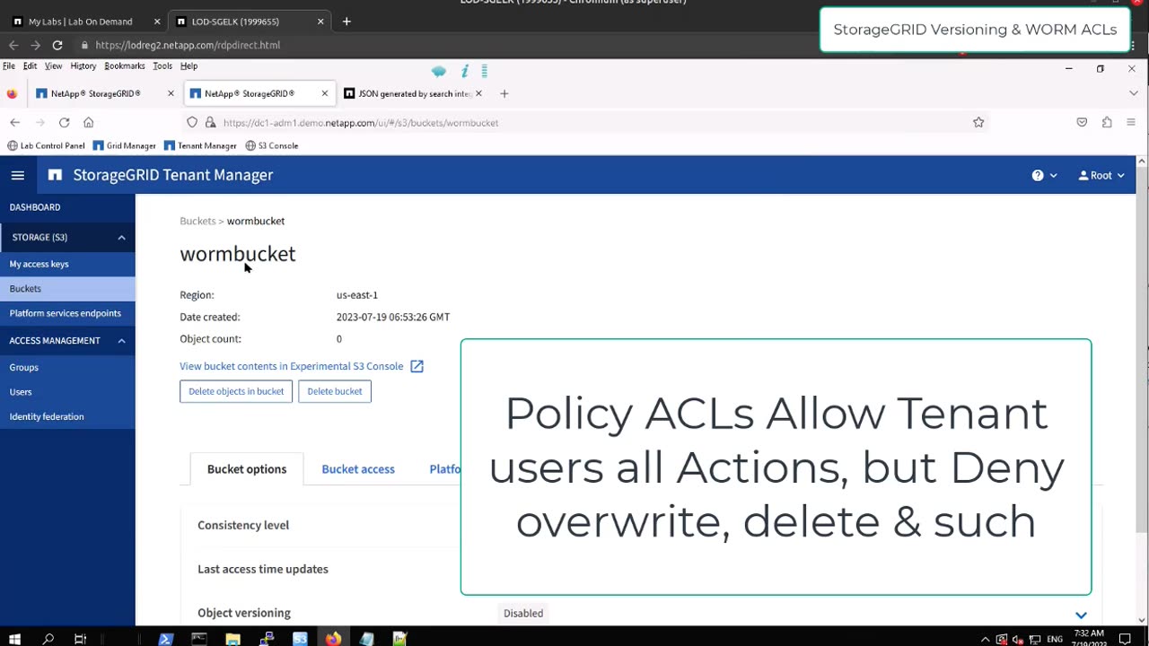Viewport: 1149px width, 646px height.
Task: Open the Firefox extensions puzzle icon
Action: pyautogui.click(x=1107, y=123)
